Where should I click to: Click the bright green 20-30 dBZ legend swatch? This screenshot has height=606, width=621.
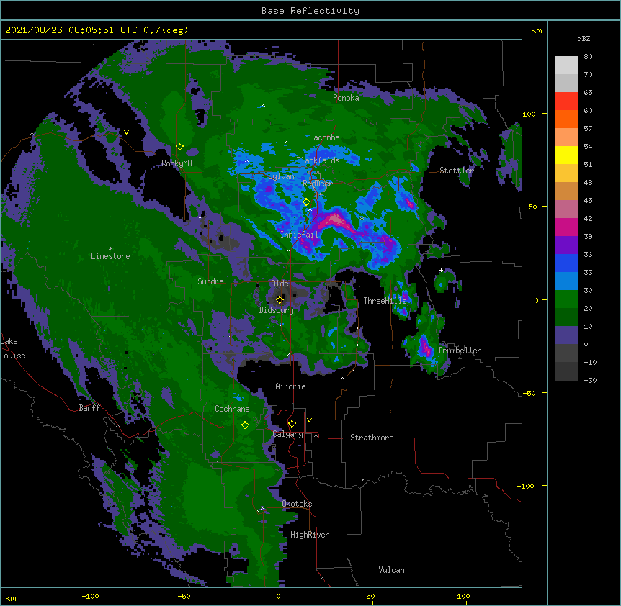tap(566, 299)
